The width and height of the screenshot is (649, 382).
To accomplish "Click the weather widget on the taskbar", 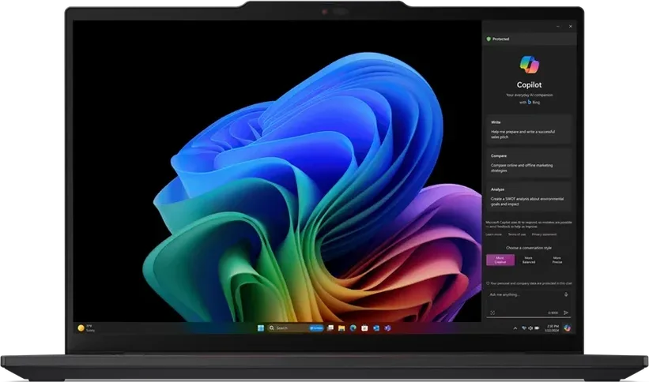I will click(x=85, y=328).
